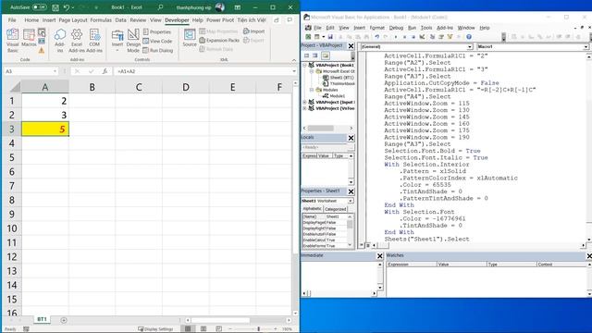
Task: Click View Object icon in Project pane
Action: click(x=314, y=55)
